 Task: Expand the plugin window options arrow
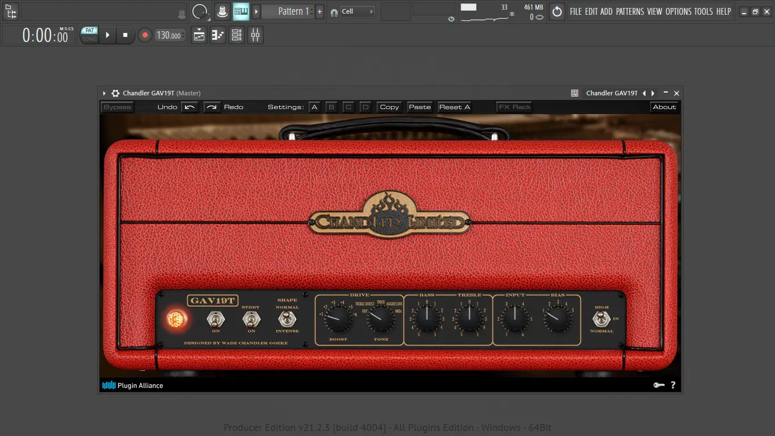(x=105, y=93)
